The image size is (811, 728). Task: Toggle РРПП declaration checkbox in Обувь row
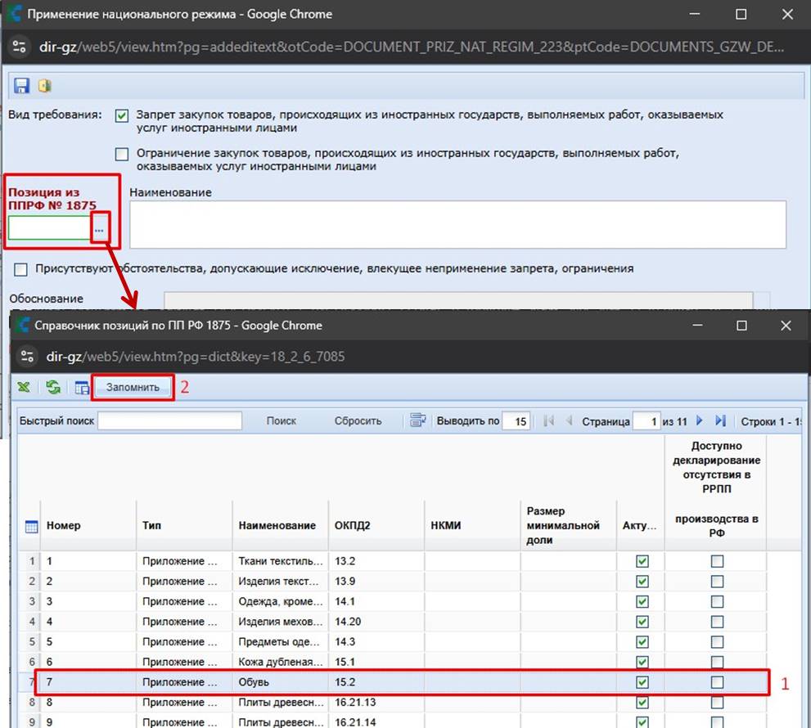coord(717,682)
